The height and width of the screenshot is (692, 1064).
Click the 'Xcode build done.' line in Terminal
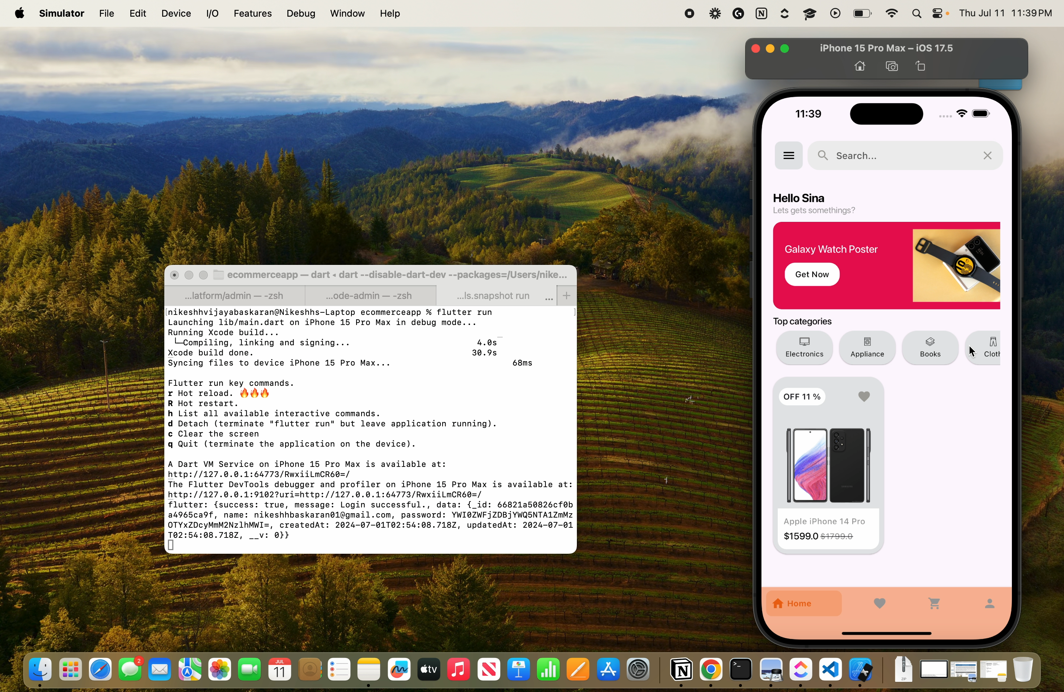click(211, 353)
